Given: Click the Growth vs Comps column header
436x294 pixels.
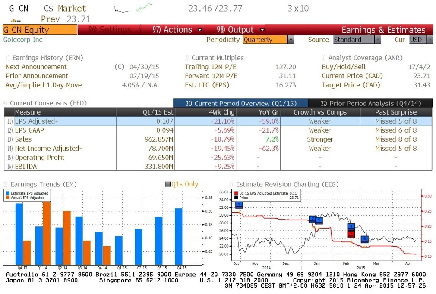Looking at the screenshot, I should (320, 112).
